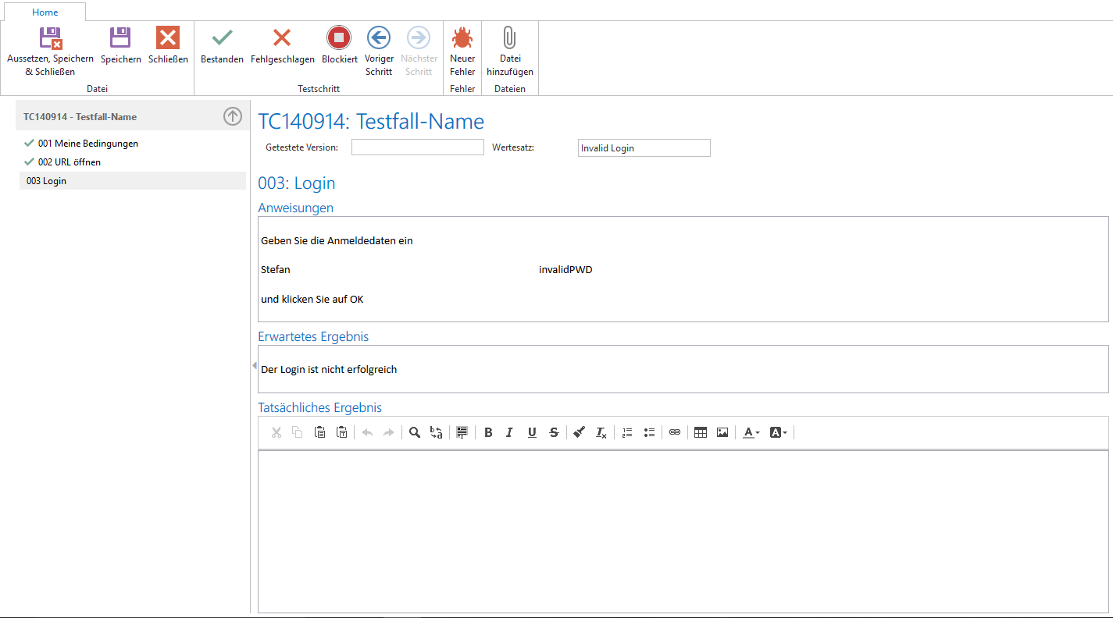This screenshot has width=1113, height=618.
Task: Select step 002 URL öffnen
Action: point(70,162)
